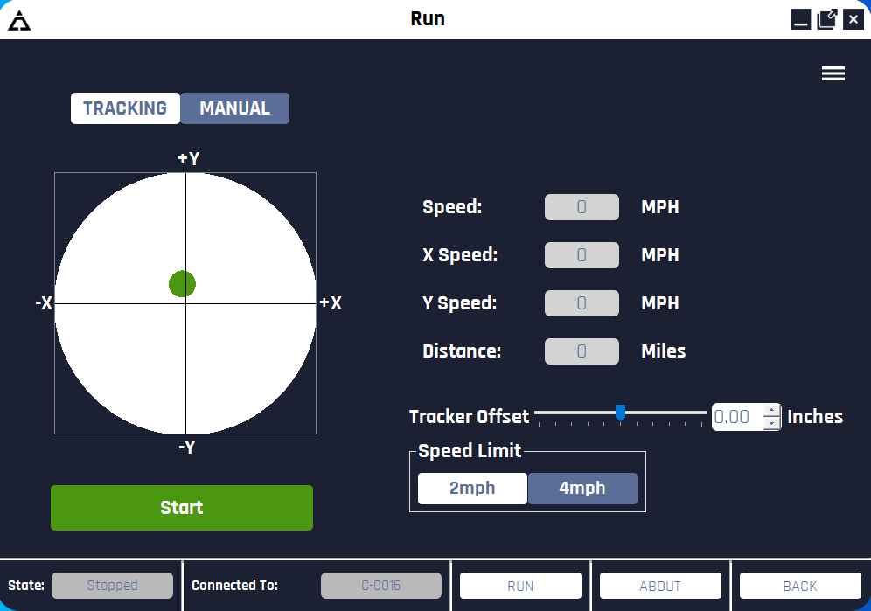Click the Tracker Offset inches value field

[x=739, y=417]
